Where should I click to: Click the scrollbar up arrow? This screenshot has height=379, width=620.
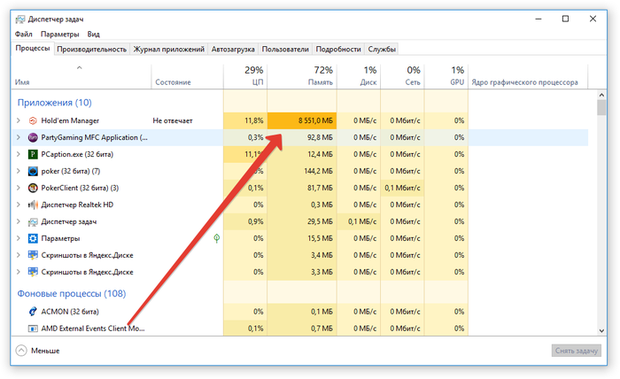(601, 95)
